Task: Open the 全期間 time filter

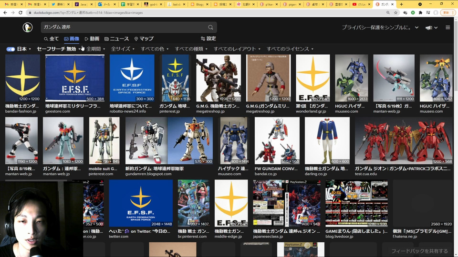Action: pyautogui.click(x=95, y=49)
